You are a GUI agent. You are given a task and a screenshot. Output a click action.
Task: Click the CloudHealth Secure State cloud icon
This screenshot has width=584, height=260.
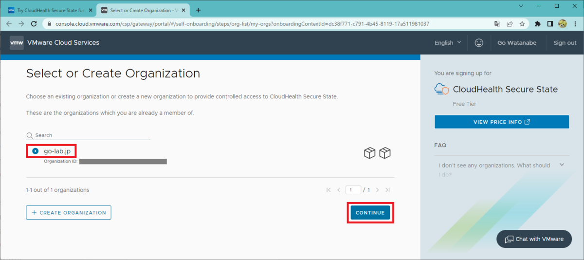coord(441,89)
